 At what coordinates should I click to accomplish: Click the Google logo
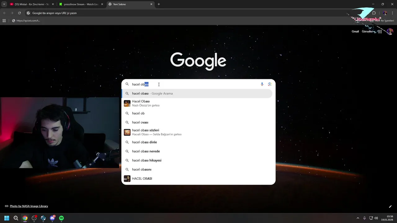click(198, 61)
